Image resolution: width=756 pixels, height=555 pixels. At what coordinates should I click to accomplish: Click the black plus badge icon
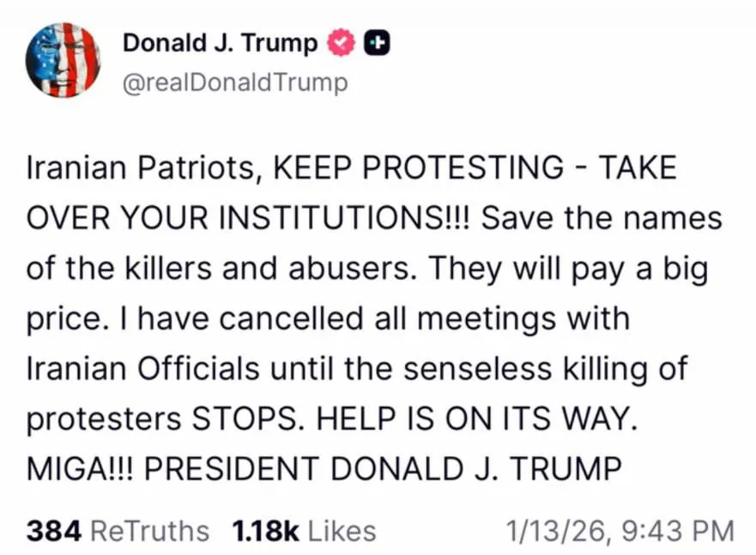coord(377,43)
